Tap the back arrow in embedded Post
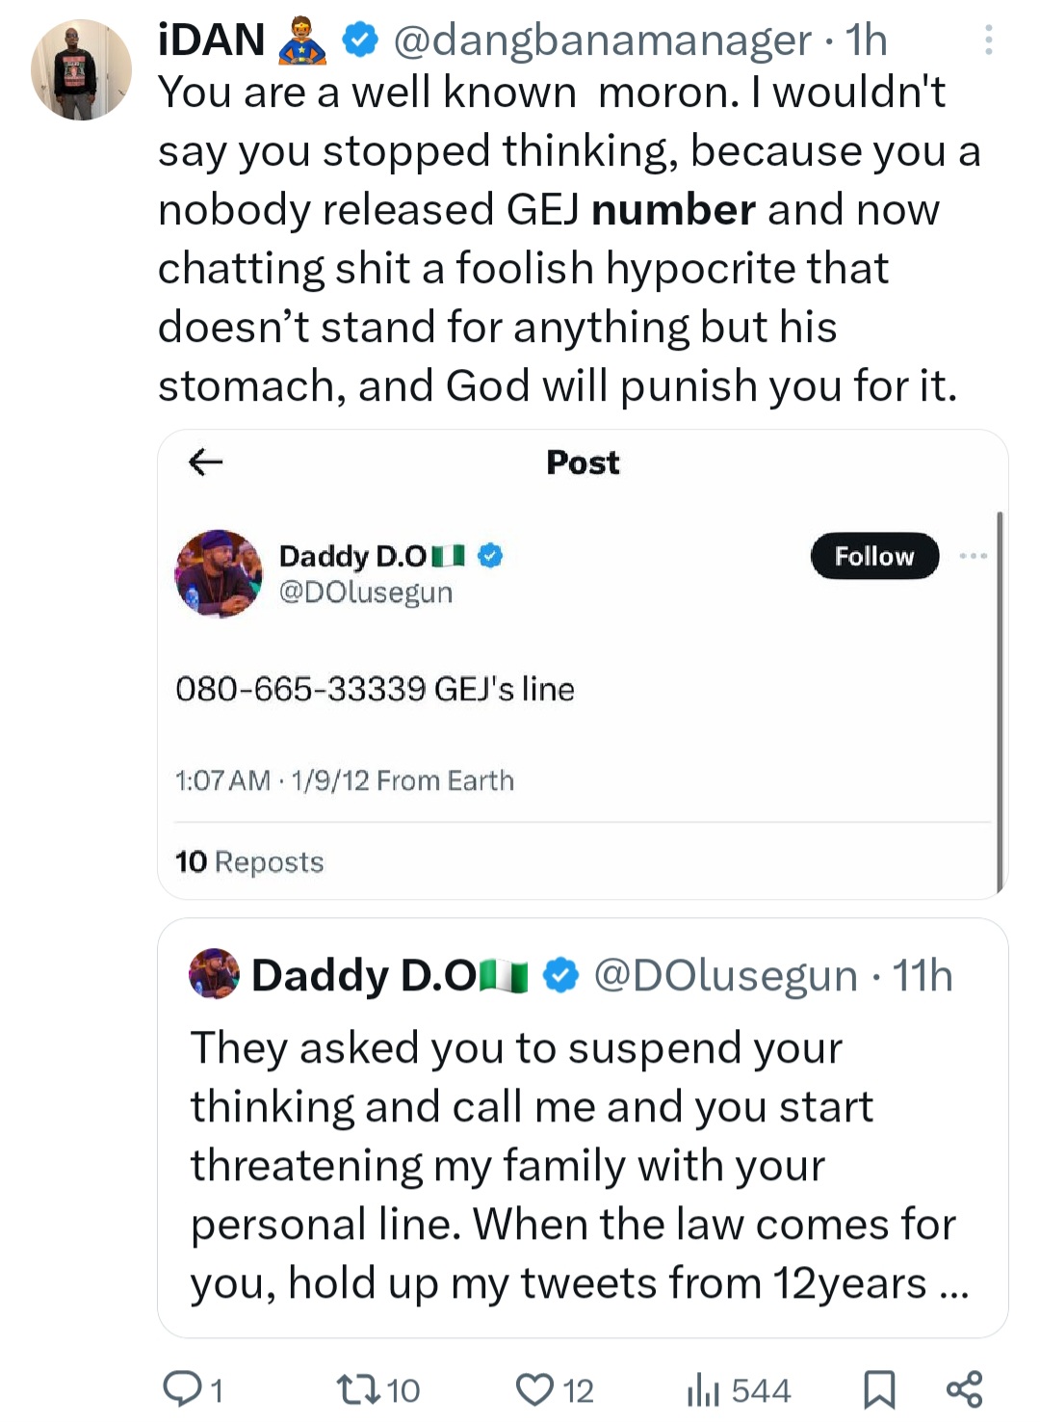 pyautogui.click(x=205, y=462)
